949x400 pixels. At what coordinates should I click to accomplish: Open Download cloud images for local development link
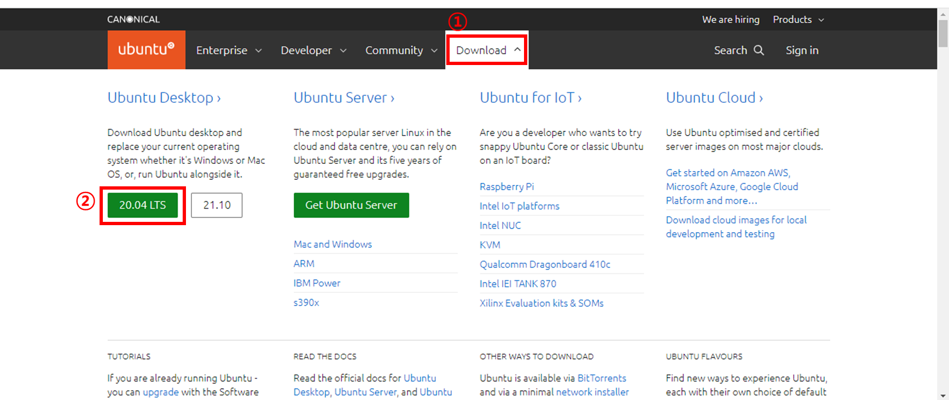point(736,227)
